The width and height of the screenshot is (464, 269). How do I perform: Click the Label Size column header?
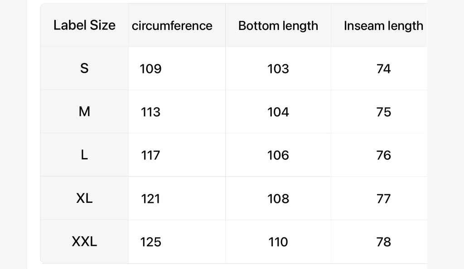(x=84, y=25)
